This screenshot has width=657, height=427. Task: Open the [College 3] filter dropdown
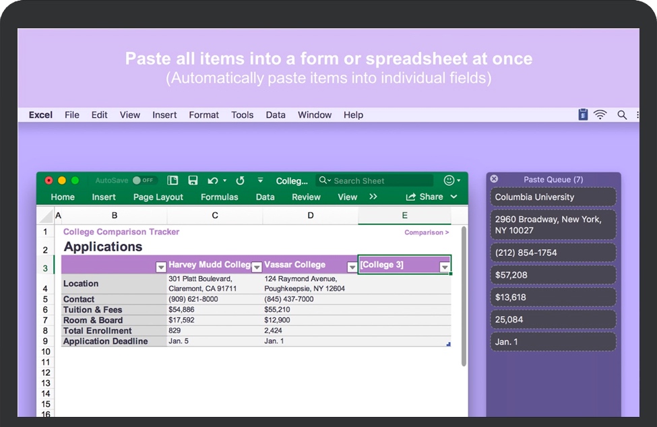(444, 267)
